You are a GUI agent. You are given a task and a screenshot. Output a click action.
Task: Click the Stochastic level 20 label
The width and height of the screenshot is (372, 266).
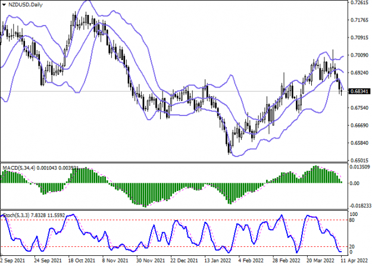point(352,247)
